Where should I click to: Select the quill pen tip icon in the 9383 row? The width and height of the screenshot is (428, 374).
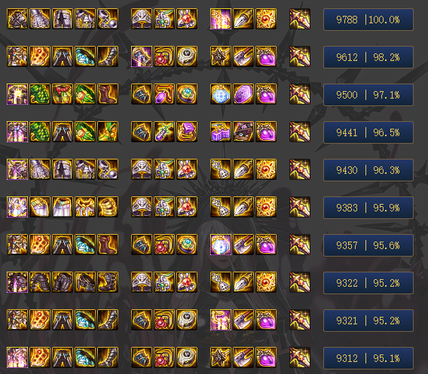tap(243, 207)
